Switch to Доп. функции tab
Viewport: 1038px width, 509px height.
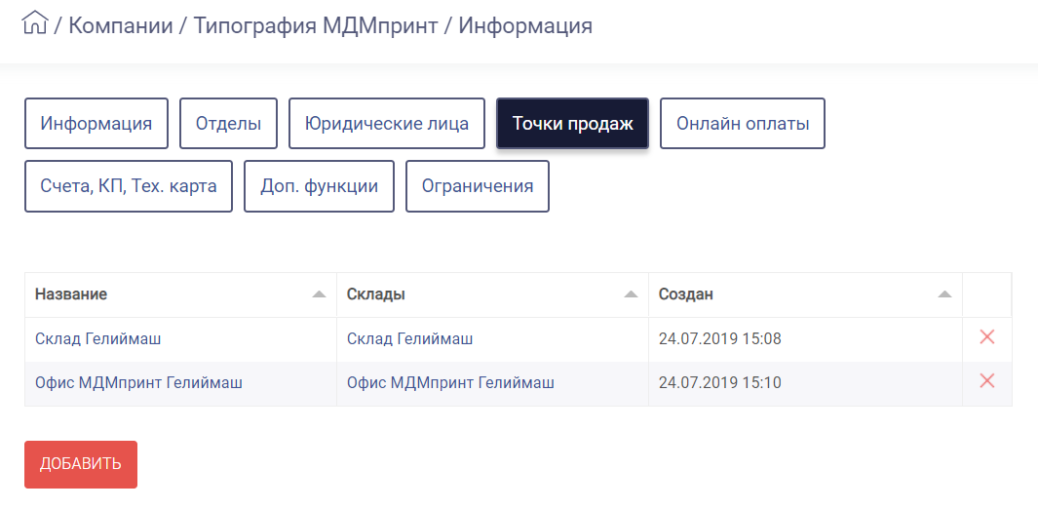pos(319,186)
